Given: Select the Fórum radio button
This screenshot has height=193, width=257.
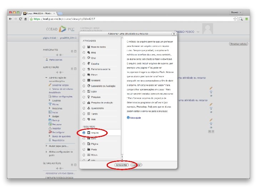Looking at the screenshot, I should [84, 75].
